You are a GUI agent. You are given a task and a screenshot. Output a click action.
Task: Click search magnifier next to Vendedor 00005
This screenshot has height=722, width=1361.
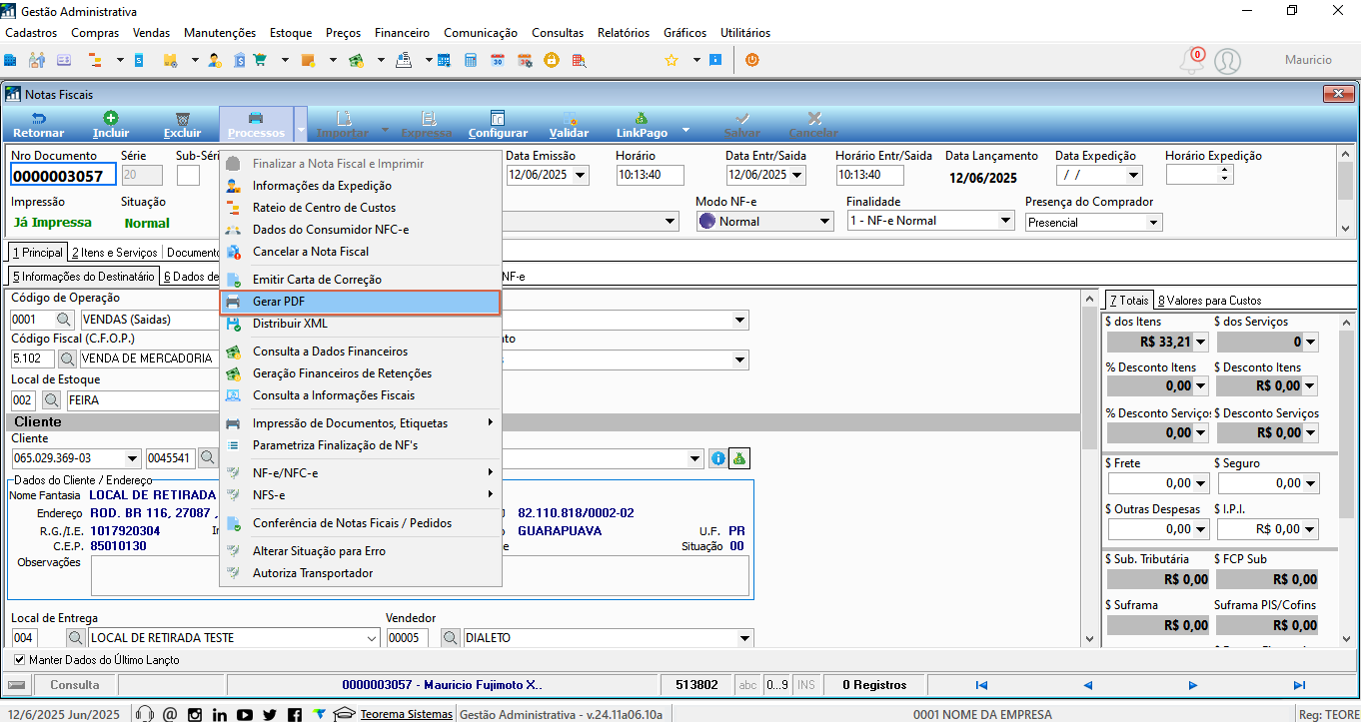tap(451, 637)
